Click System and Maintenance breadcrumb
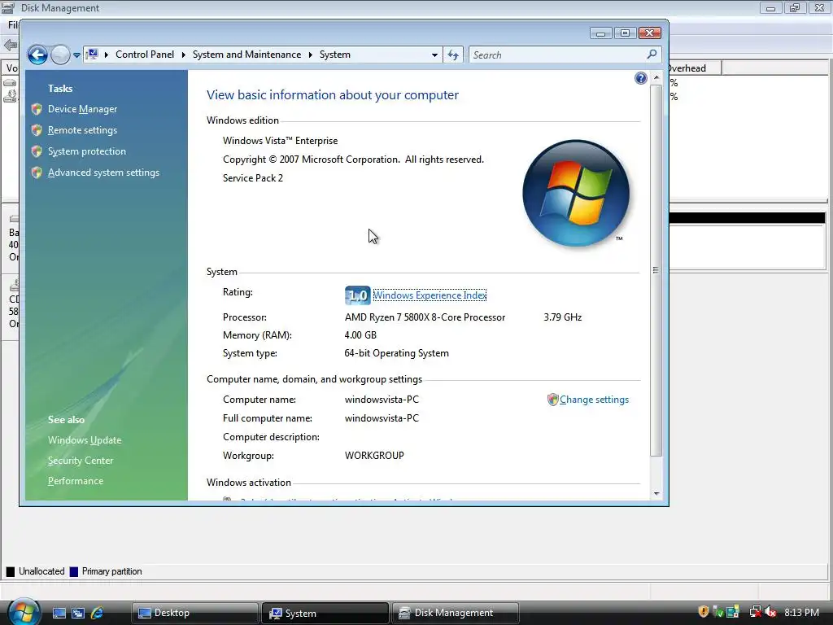This screenshot has height=625, width=833. [246, 55]
